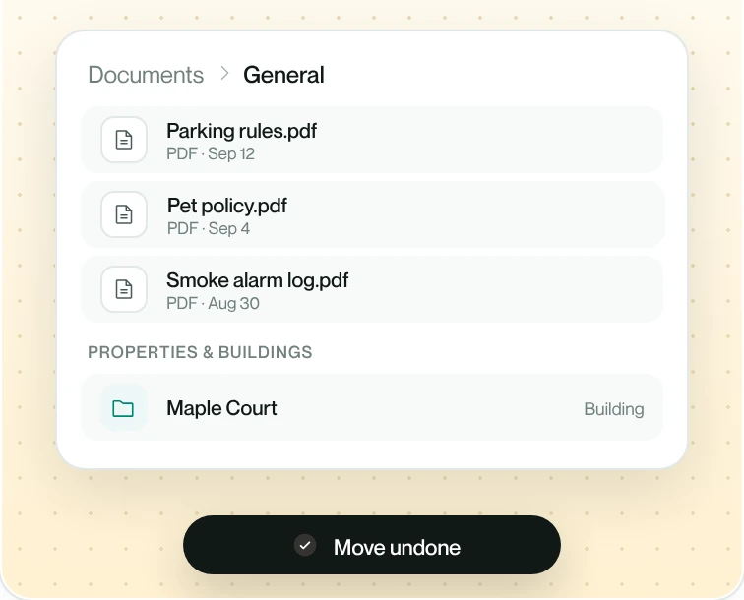The image size is (744, 600).
Task: Click the Parking rules.pdf document icon
Action: [x=124, y=140]
